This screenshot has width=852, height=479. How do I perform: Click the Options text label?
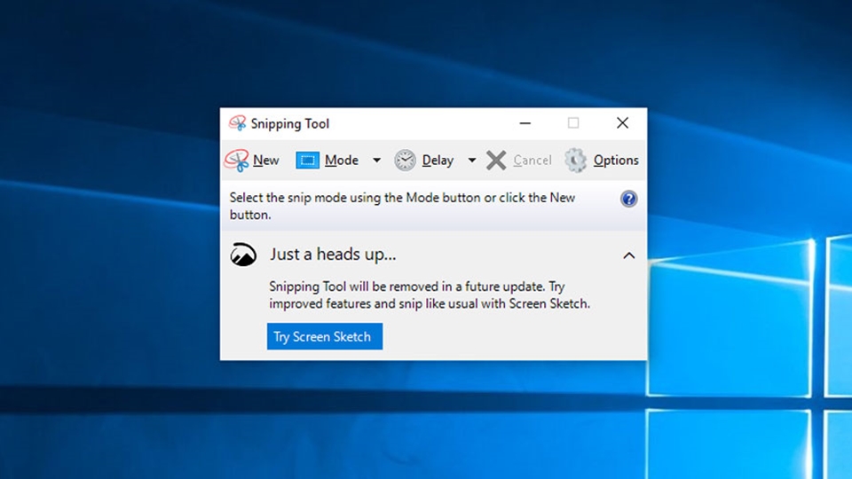pos(616,161)
